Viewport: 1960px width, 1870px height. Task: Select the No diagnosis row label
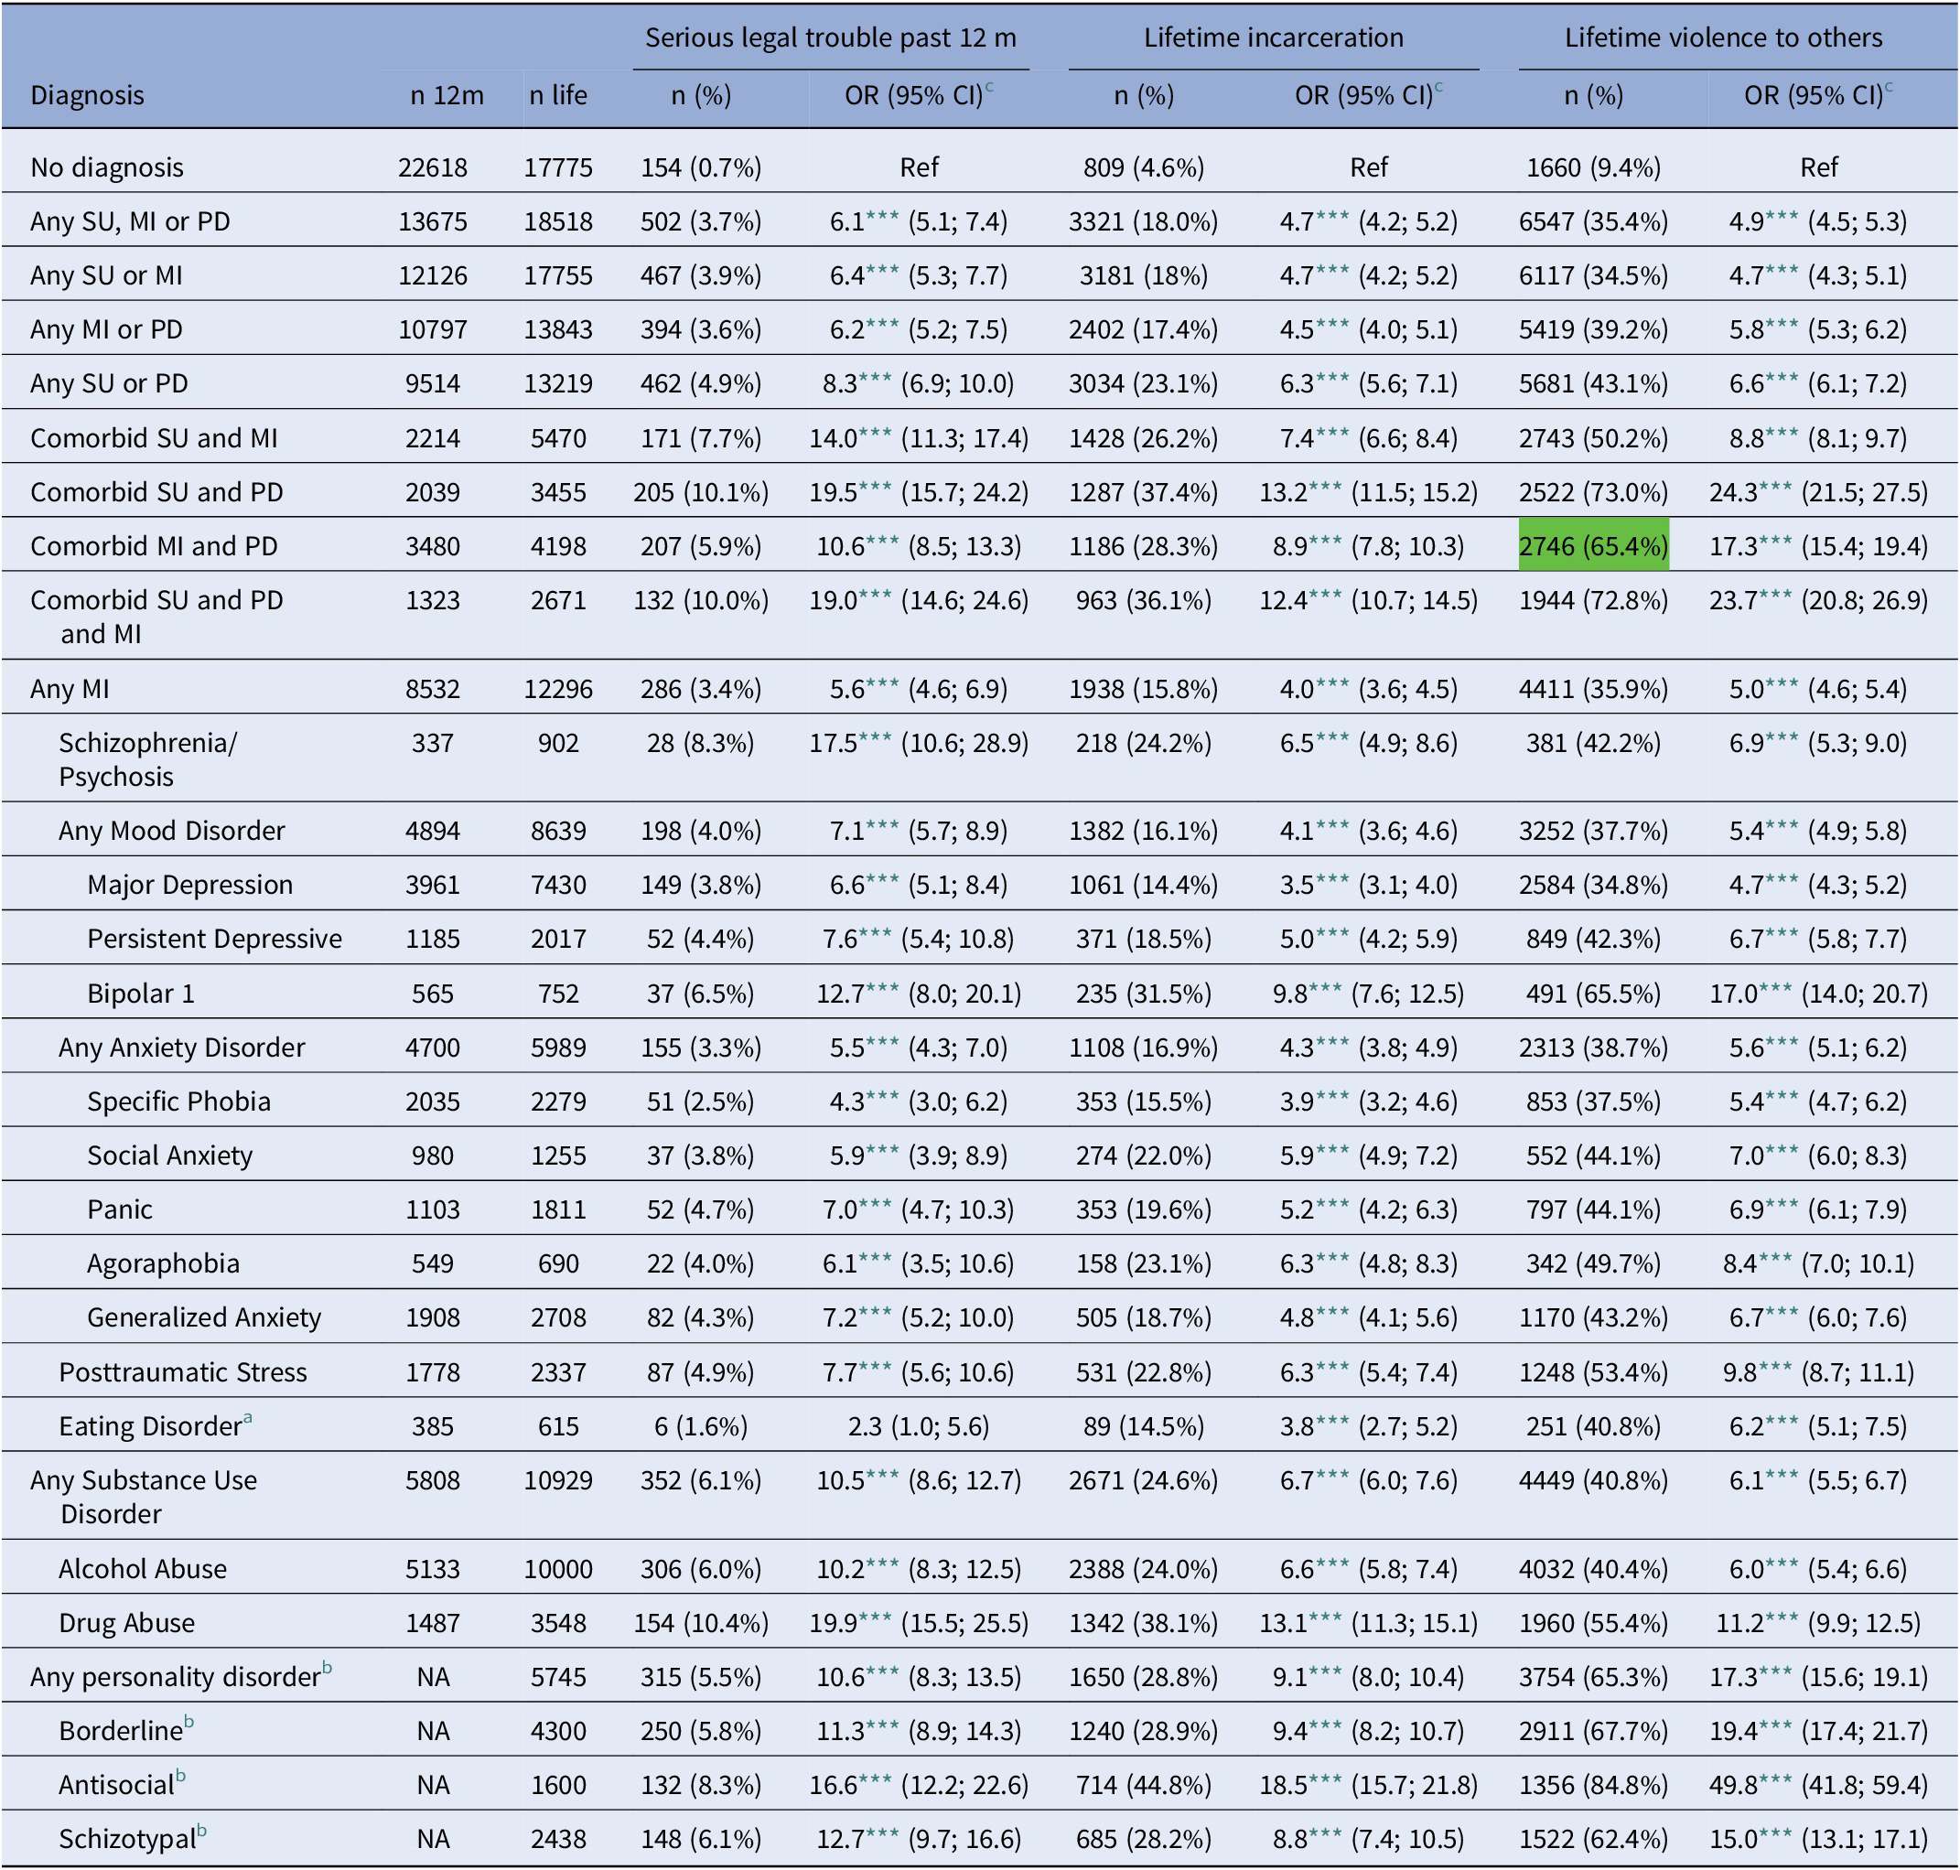pyautogui.click(x=107, y=167)
